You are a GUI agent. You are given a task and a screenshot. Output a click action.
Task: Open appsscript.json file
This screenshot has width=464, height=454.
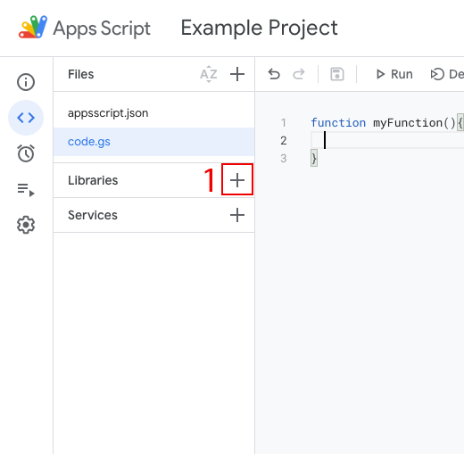[153, 113]
